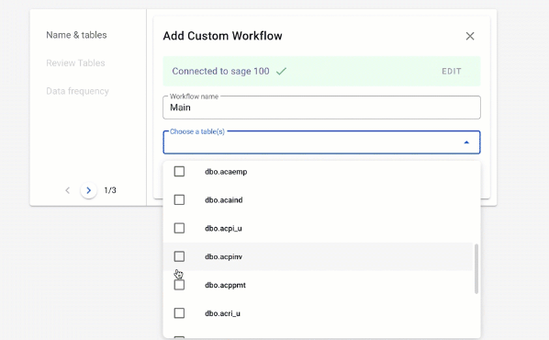The width and height of the screenshot is (549, 340).
Task: Click EDIT on the sage 100 connection
Action: pyautogui.click(x=452, y=71)
